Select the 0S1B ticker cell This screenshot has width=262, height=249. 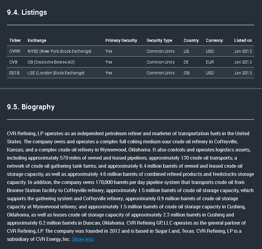[x=14, y=73]
